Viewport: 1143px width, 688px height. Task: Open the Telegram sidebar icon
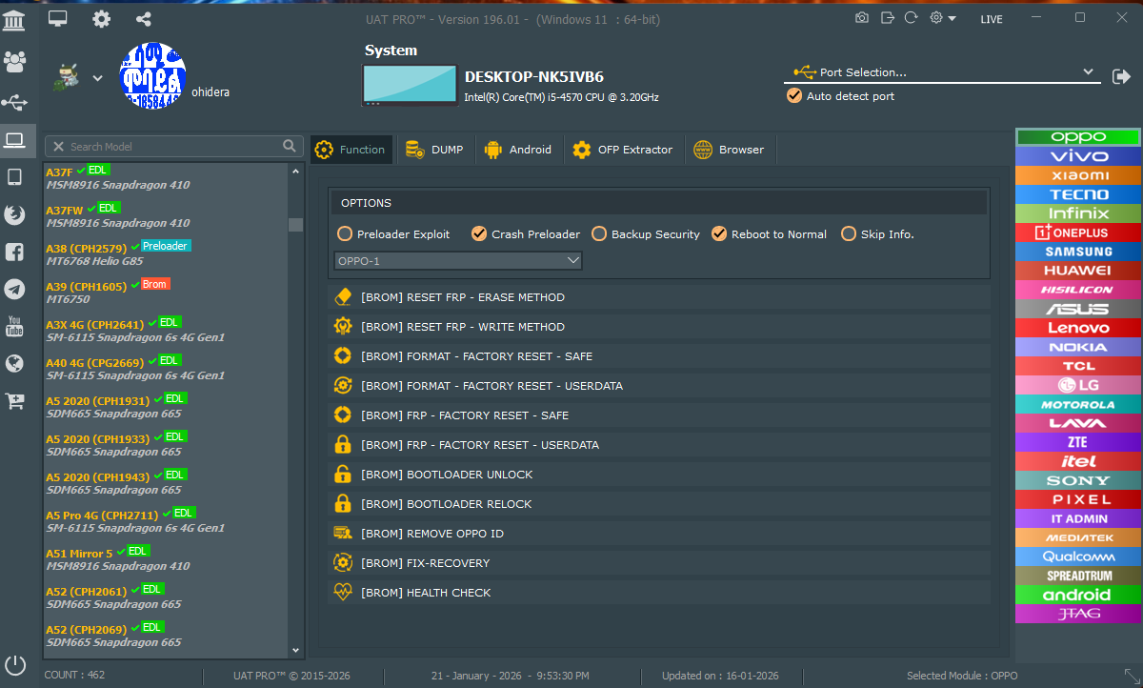[14, 289]
